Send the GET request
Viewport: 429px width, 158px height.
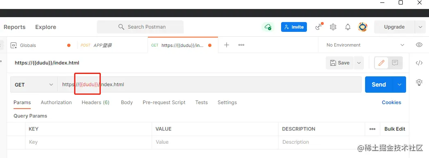(x=379, y=85)
